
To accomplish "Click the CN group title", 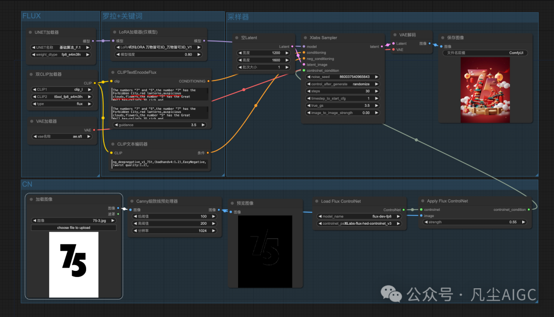I will tap(27, 184).
